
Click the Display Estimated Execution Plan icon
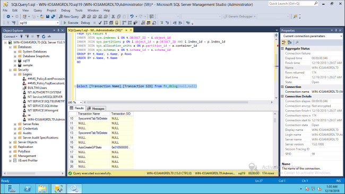pyautogui.click(x=106, y=23)
